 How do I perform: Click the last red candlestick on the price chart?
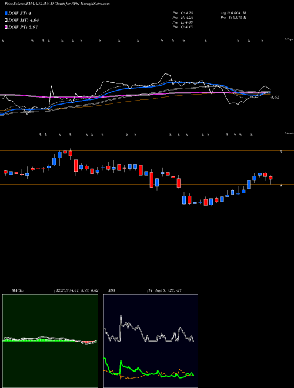pos(270,178)
